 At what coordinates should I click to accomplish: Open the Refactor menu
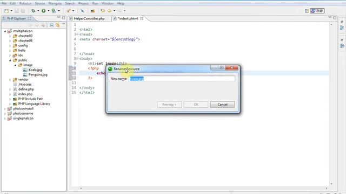click(x=25, y=4)
